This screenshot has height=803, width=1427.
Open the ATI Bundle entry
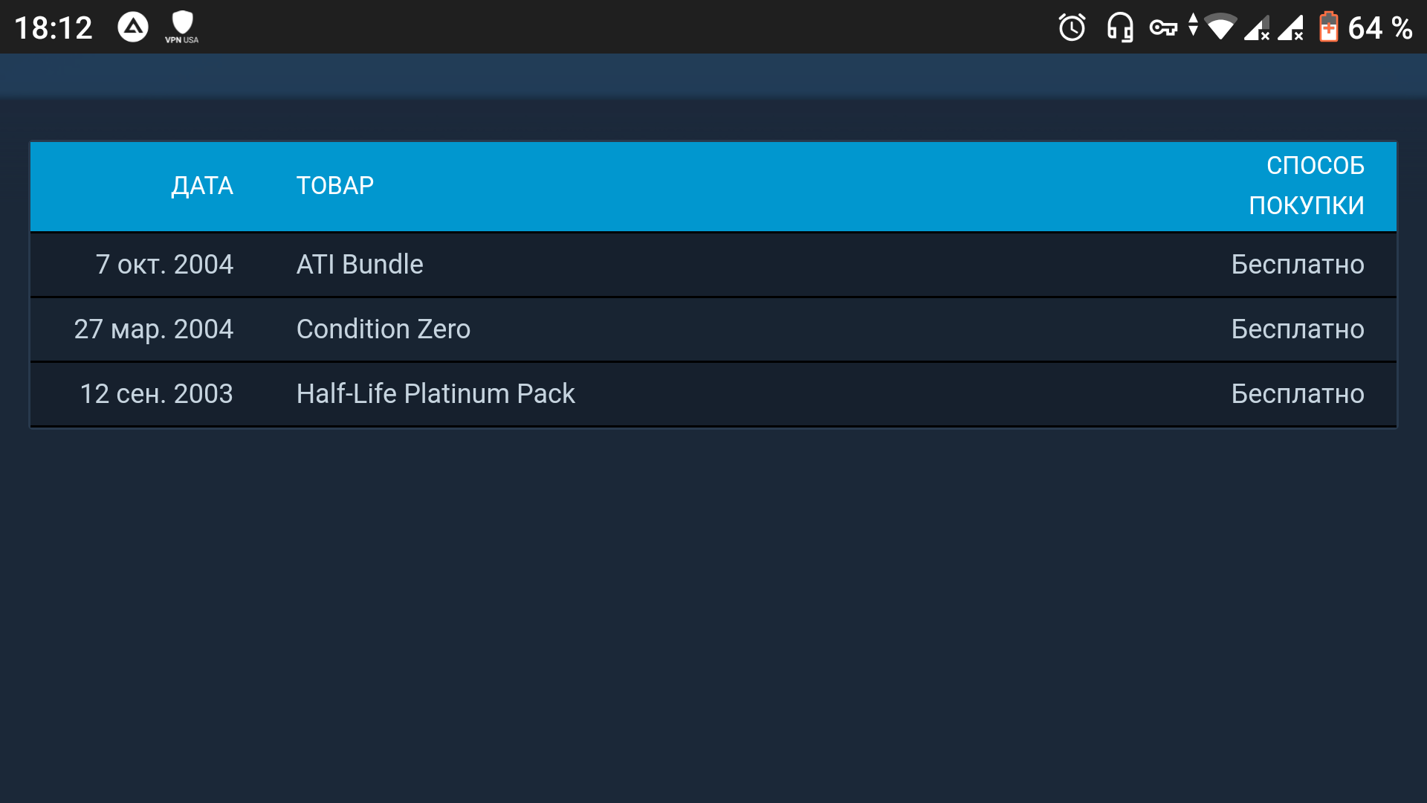point(360,265)
